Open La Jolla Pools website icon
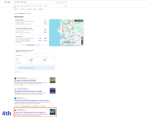This screenshot has width=147, height=117. (40, 38)
